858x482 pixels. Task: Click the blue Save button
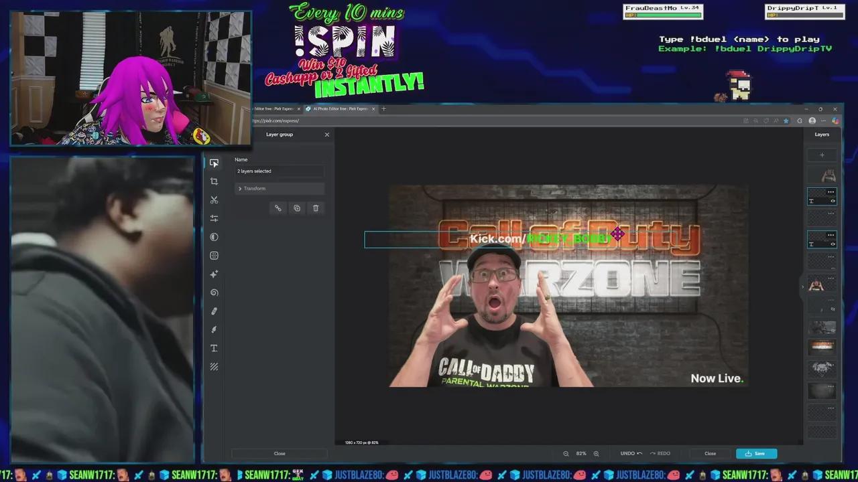pyautogui.click(x=756, y=453)
